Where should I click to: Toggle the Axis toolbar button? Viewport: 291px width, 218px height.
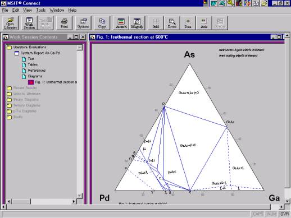pyautogui.click(x=204, y=23)
